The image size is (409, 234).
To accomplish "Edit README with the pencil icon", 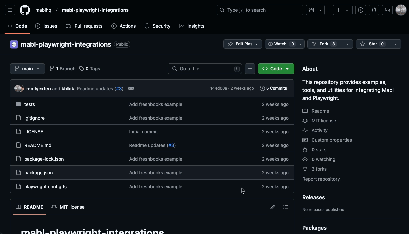I will click(273, 207).
